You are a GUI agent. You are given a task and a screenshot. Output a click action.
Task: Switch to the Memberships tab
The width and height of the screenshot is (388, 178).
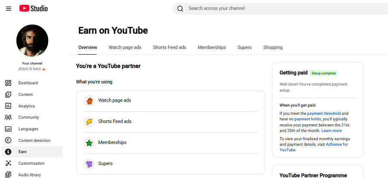[212, 47]
